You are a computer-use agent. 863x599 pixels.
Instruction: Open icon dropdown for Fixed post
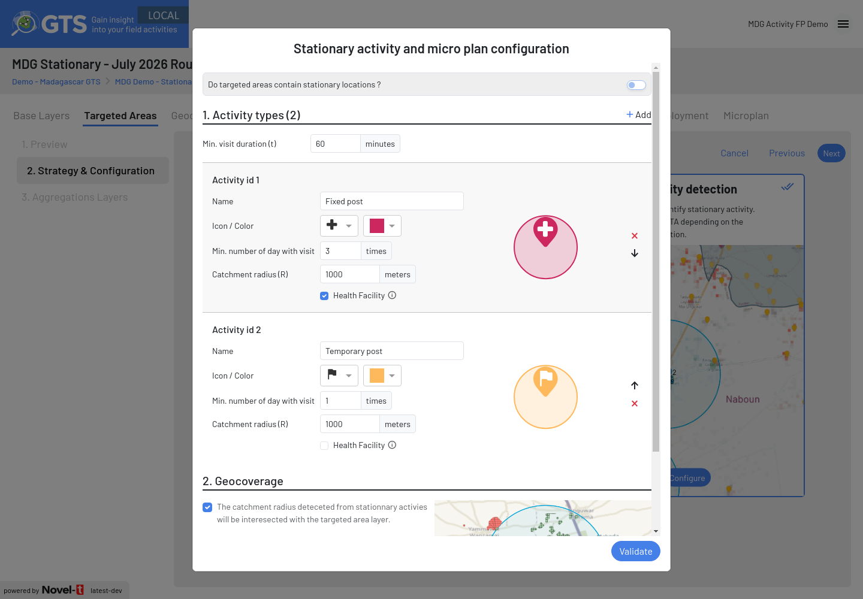[339, 226]
